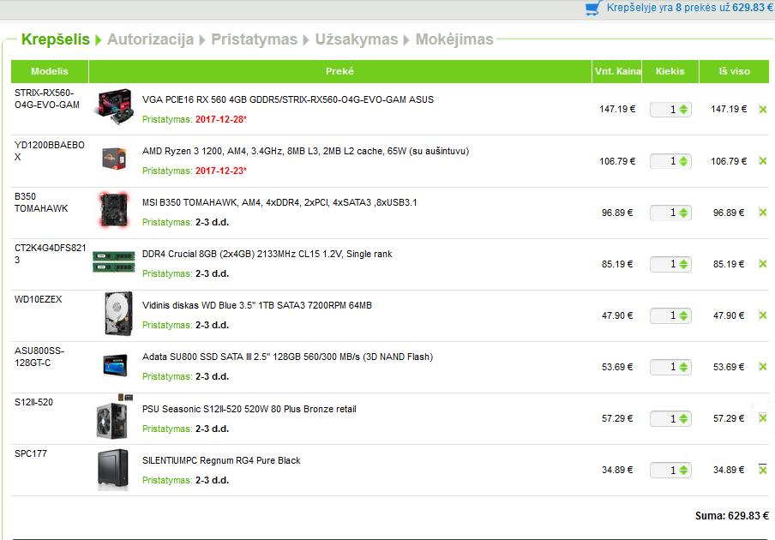Select the model code ASU800SS-128GT-C
The height and width of the screenshot is (540, 775).
(39, 357)
